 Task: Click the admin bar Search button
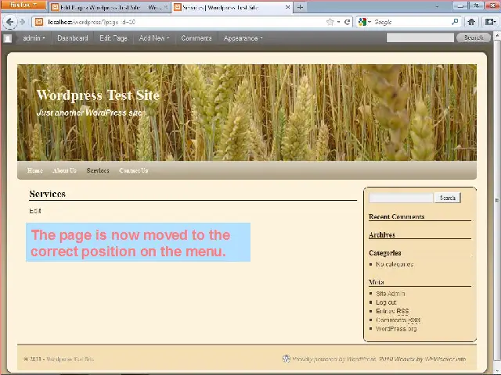474,37
